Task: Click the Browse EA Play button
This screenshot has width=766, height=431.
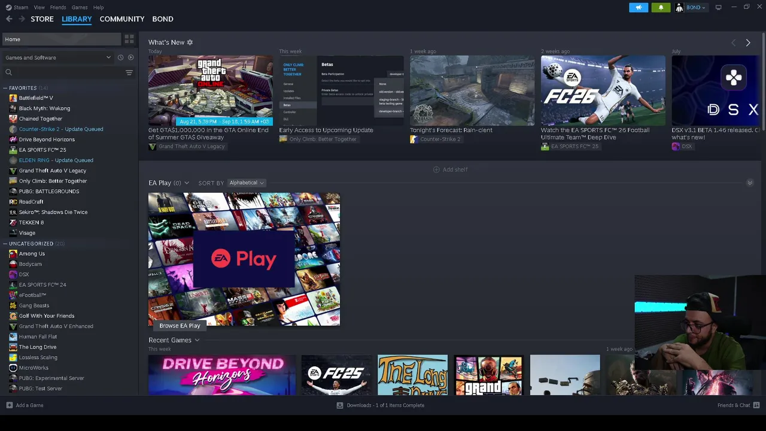Action: (180, 326)
